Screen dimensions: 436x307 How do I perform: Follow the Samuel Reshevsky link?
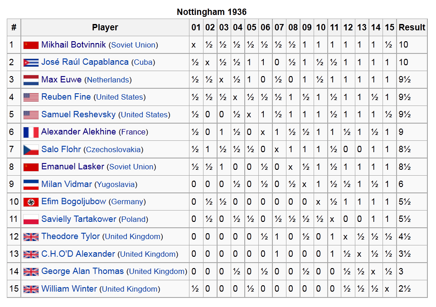click(x=78, y=115)
